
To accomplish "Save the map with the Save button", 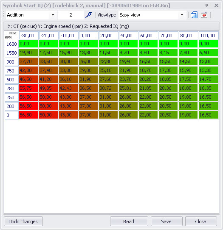I will pyautogui.click(x=167, y=222).
